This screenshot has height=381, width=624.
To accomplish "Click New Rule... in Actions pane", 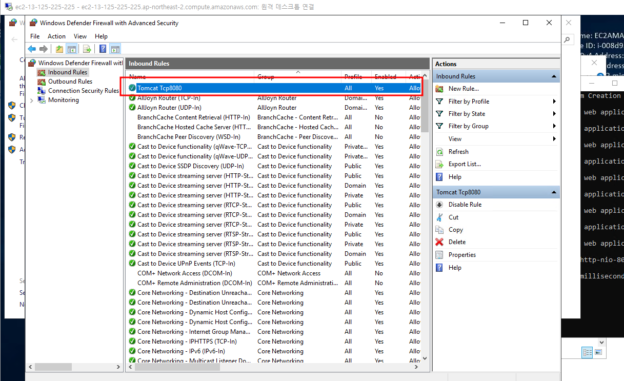I will point(464,89).
